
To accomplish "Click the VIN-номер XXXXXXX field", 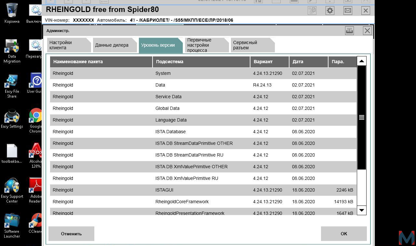I will point(83,20).
